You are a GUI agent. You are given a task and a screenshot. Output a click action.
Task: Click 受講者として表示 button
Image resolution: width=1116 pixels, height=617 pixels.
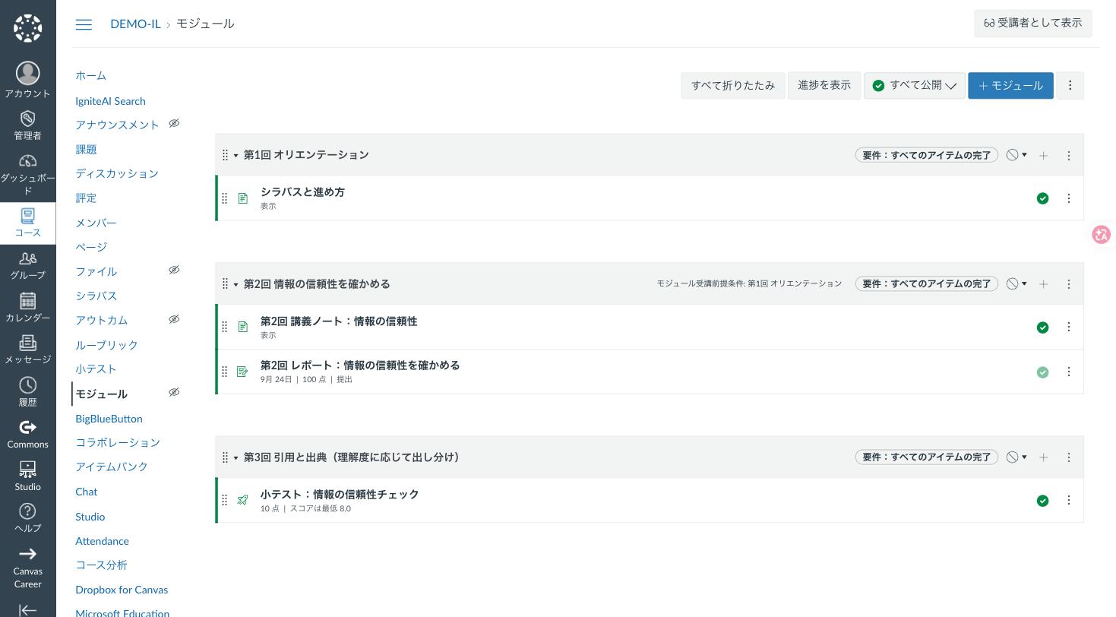(1033, 24)
